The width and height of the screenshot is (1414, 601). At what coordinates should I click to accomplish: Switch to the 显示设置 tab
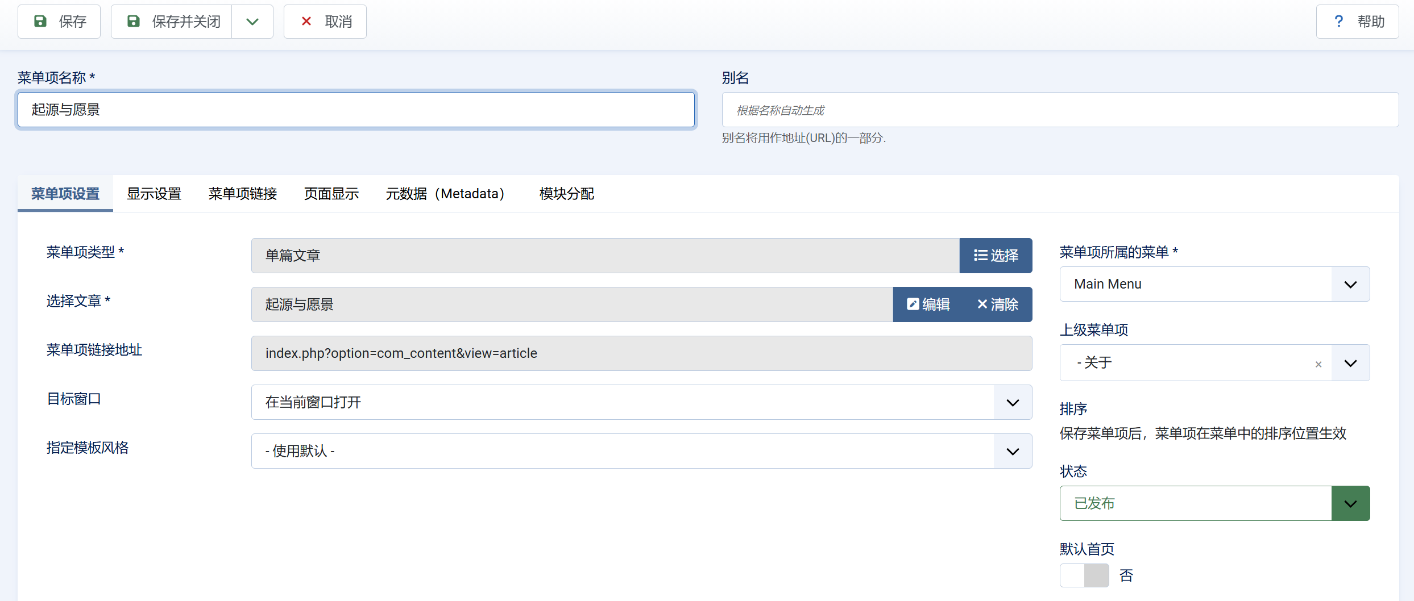point(154,194)
